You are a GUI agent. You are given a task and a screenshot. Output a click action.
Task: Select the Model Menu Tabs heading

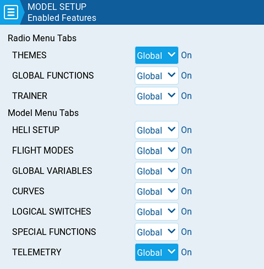click(43, 113)
